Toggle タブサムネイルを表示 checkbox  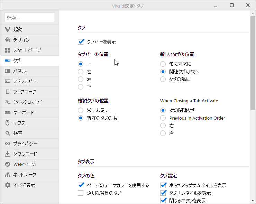coord(163,193)
